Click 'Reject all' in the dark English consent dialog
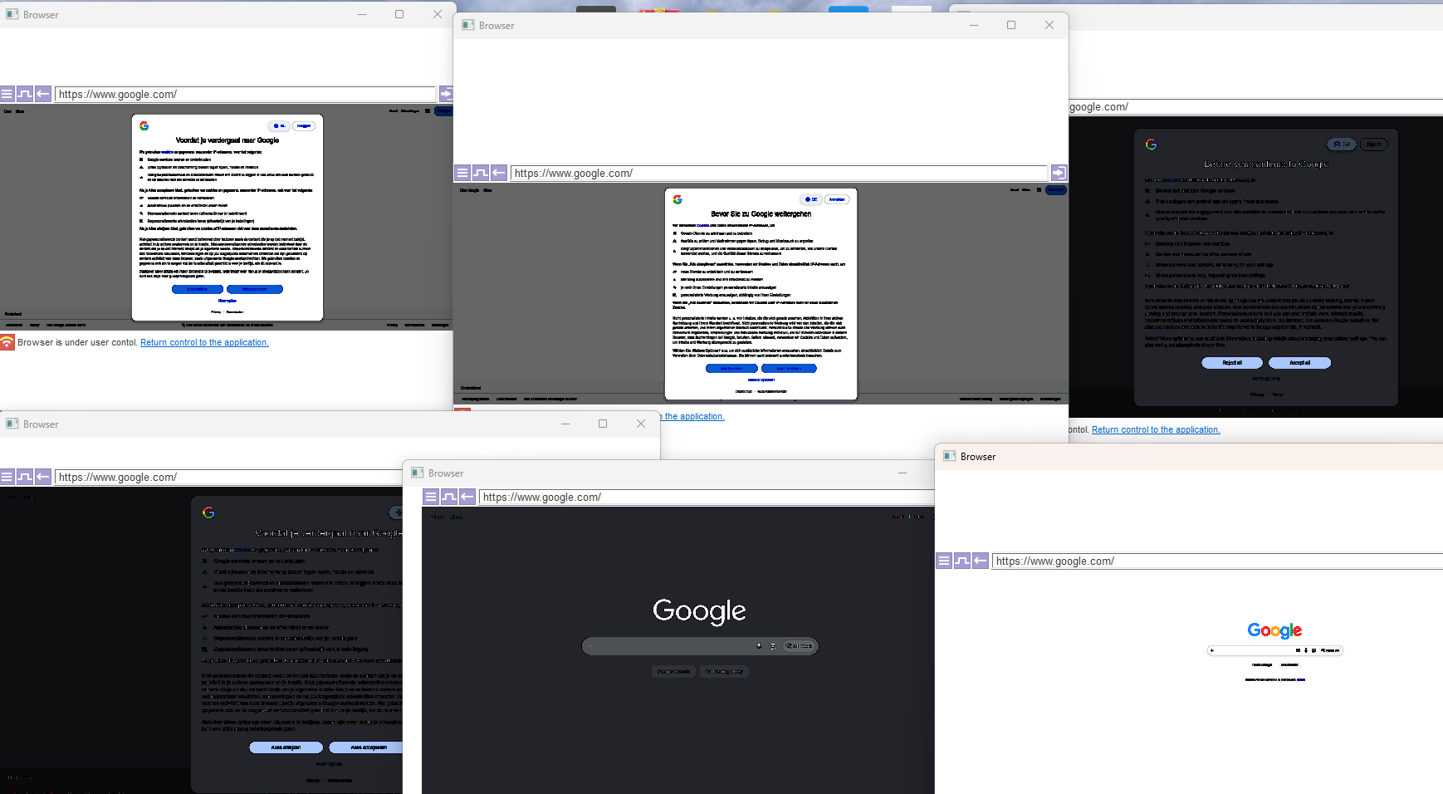Screen dimensions: 1443x794 [x=1232, y=363]
